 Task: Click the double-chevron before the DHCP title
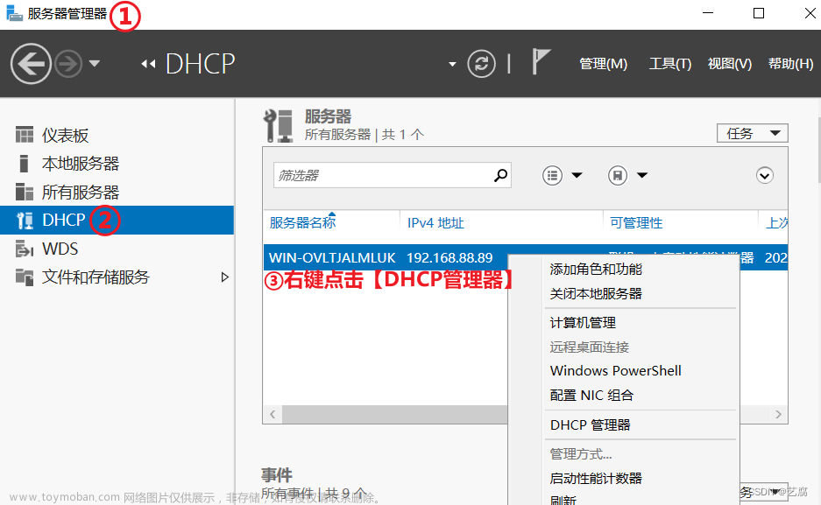(148, 64)
